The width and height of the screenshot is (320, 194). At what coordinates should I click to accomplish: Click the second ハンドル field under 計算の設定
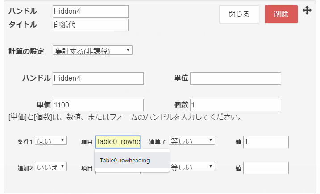click(x=98, y=78)
